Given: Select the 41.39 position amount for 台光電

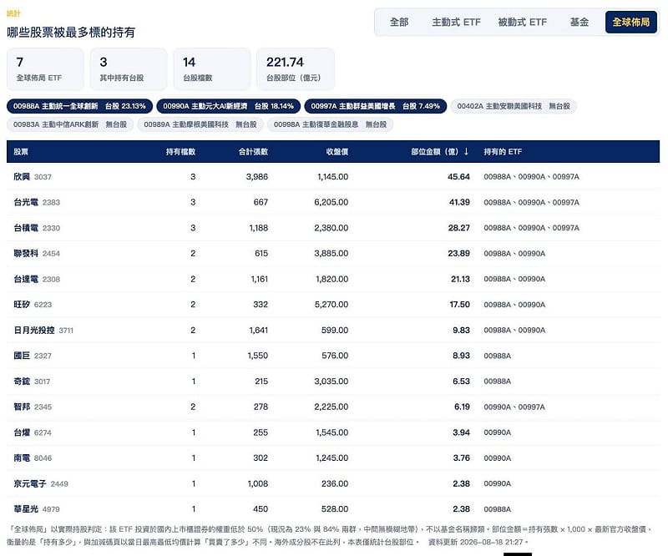Looking at the screenshot, I should 459,202.
